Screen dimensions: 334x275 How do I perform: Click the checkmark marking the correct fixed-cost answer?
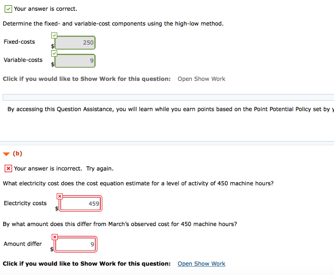pyautogui.click(x=54, y=35)
